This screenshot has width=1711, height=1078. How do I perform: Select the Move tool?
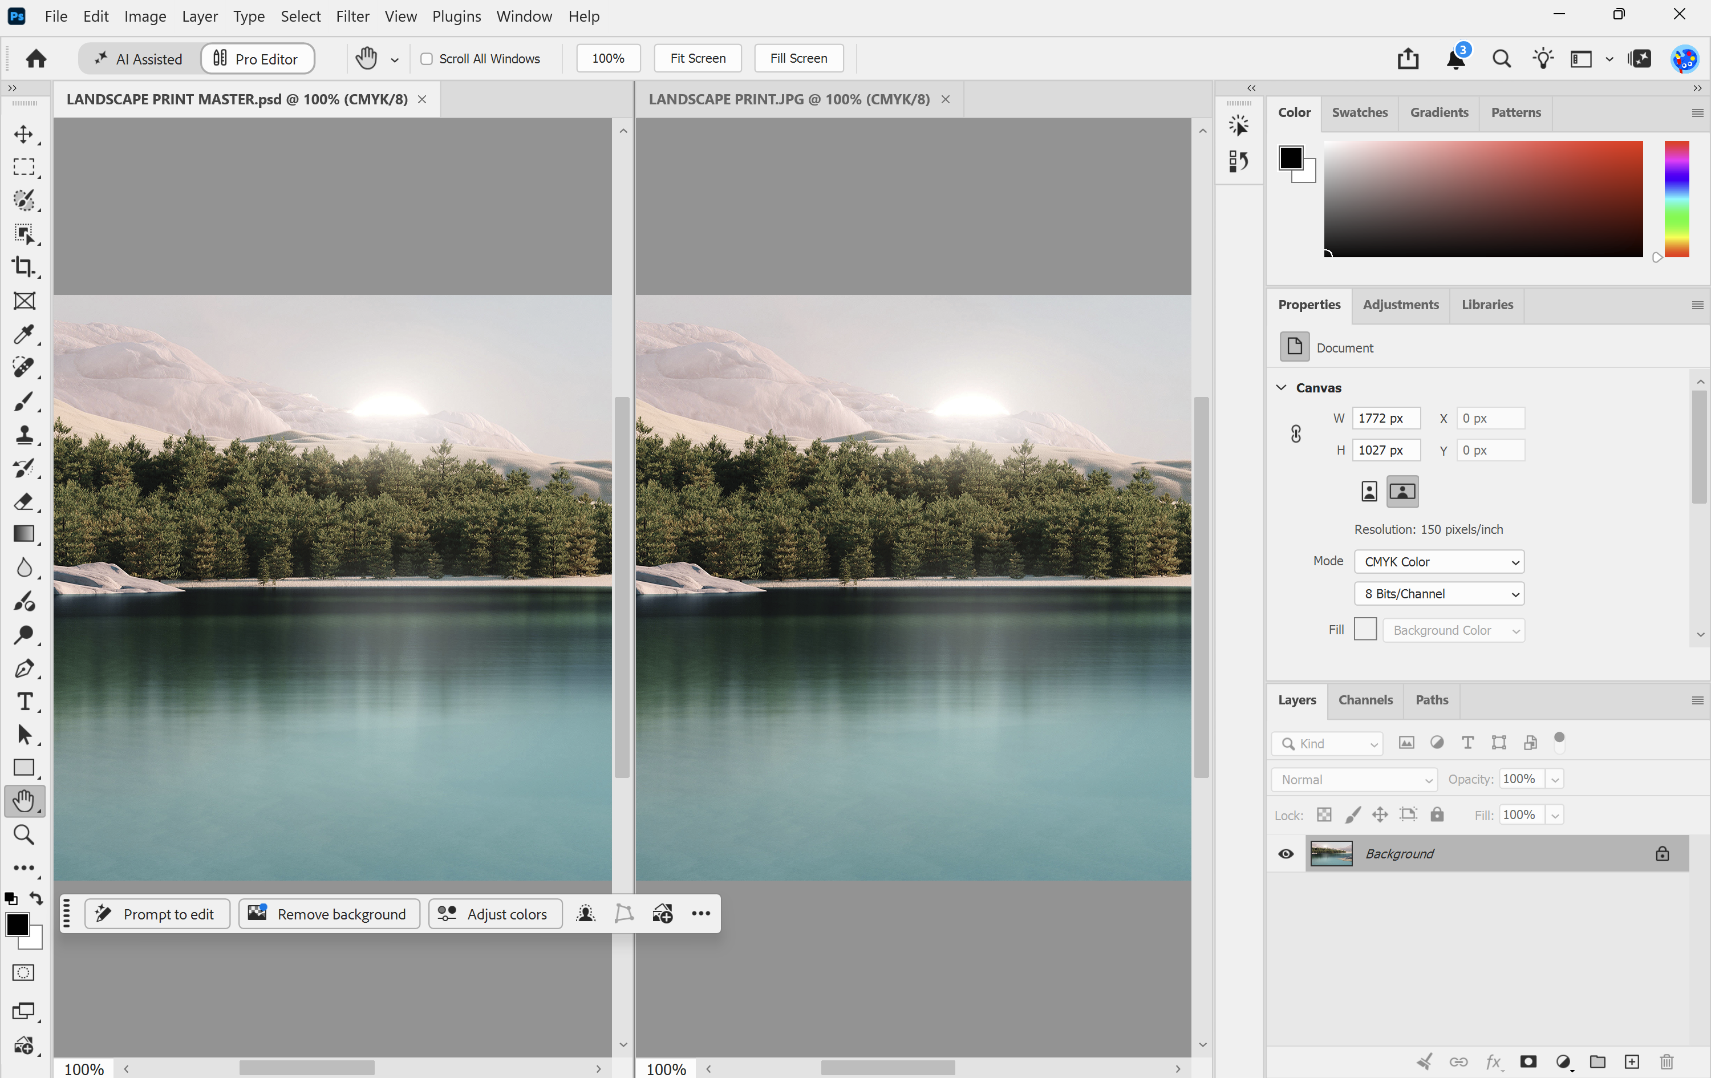24,134
